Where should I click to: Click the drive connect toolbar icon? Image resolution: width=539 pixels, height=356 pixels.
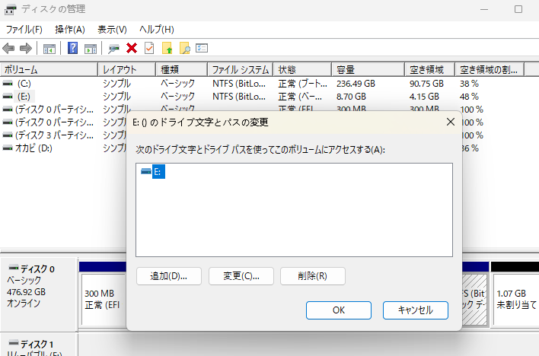tap(114, 49)
